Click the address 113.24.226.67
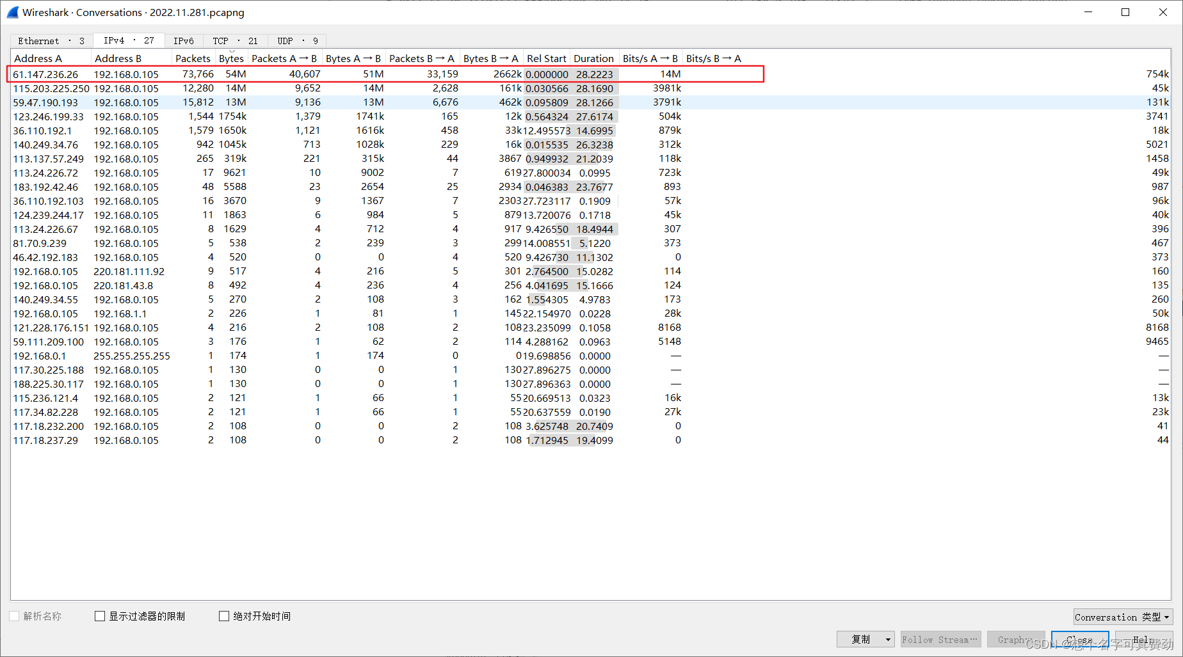Viewport: 1183px width, 657px height. [x=46, y=229]
